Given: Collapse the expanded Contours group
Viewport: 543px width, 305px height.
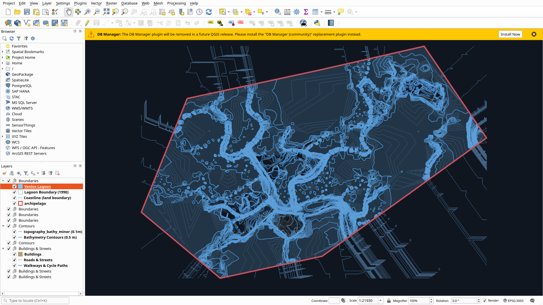Looking at the screenshot, I should pos(3,226).
